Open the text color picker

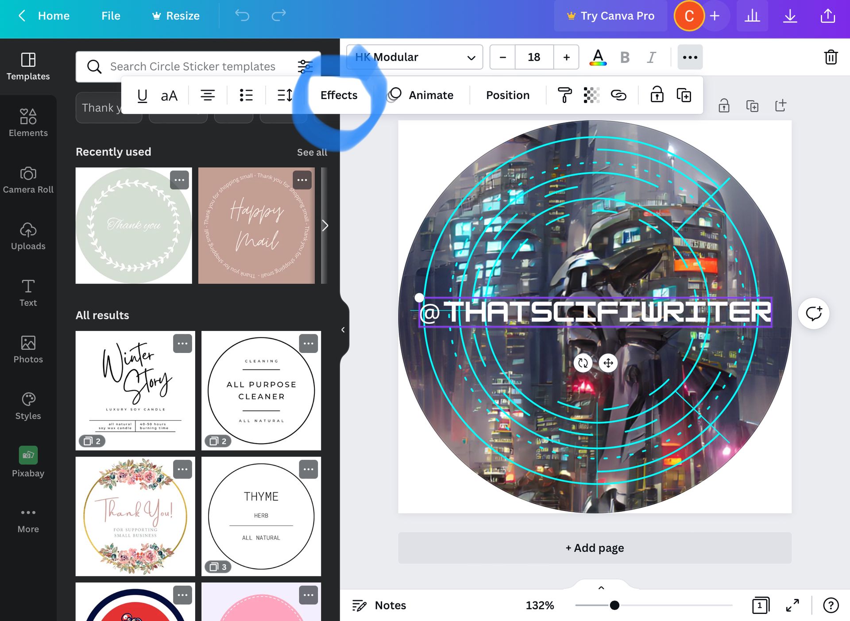click(x=598, y=57)
